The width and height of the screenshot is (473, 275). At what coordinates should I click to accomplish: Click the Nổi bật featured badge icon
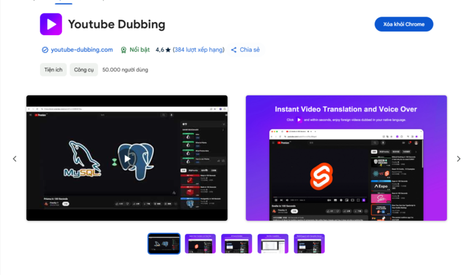point(124,50)
